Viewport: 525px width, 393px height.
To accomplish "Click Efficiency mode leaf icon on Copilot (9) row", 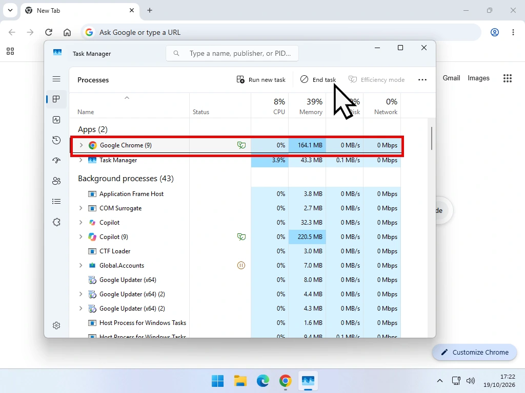I will pyautogui.click(x=241, y=237).
